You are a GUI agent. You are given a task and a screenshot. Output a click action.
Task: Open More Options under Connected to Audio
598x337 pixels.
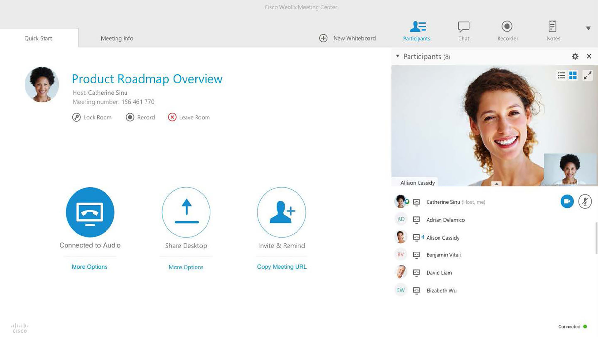click(x=89, y=267)
